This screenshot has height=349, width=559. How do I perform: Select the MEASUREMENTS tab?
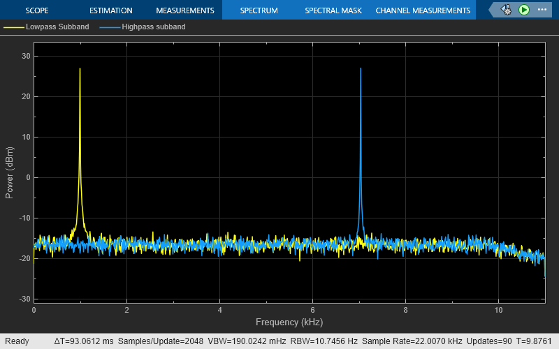185,10
